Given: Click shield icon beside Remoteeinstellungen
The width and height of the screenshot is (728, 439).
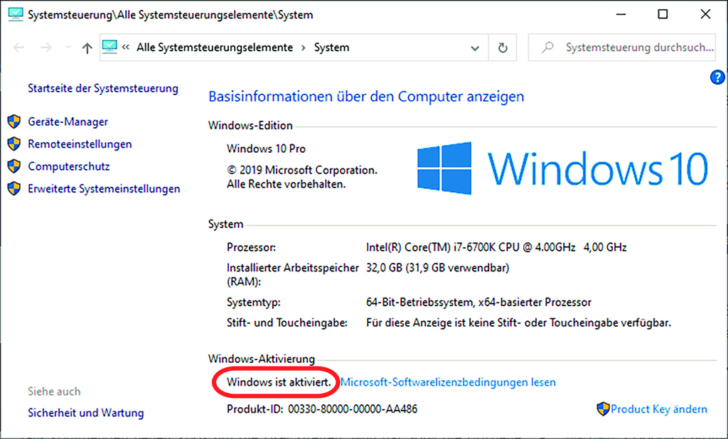Looking at the screenshot, I should (x=14, y=144).
